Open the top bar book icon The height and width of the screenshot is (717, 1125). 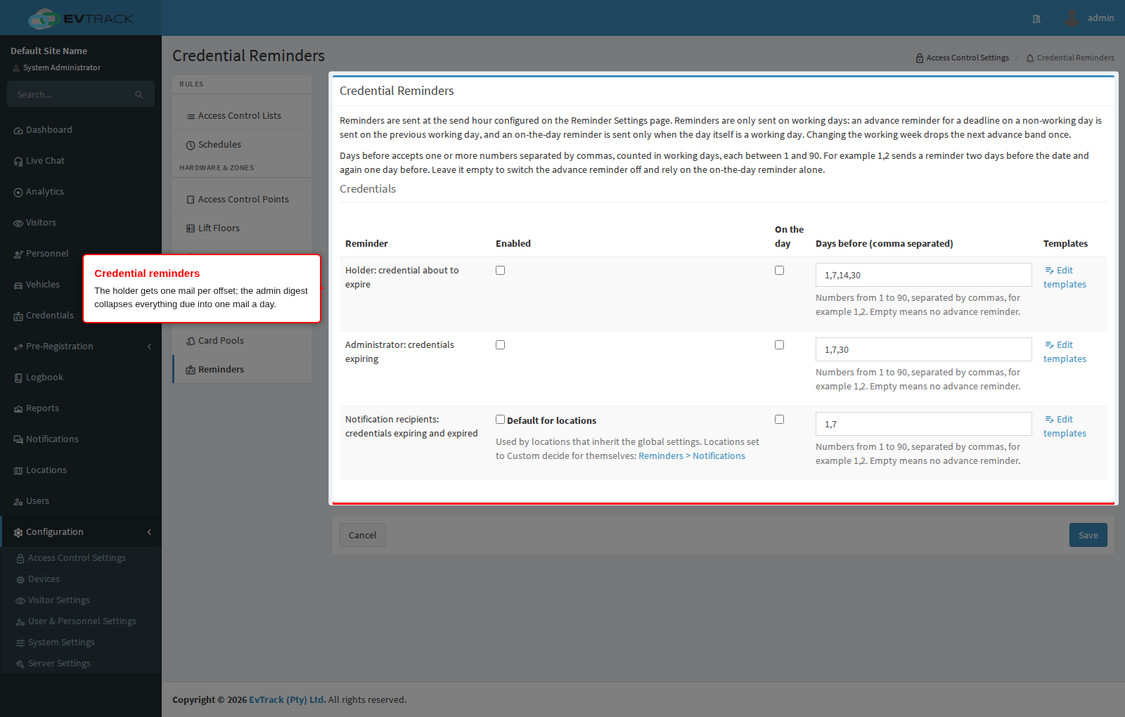click(x=1036, y=19)
